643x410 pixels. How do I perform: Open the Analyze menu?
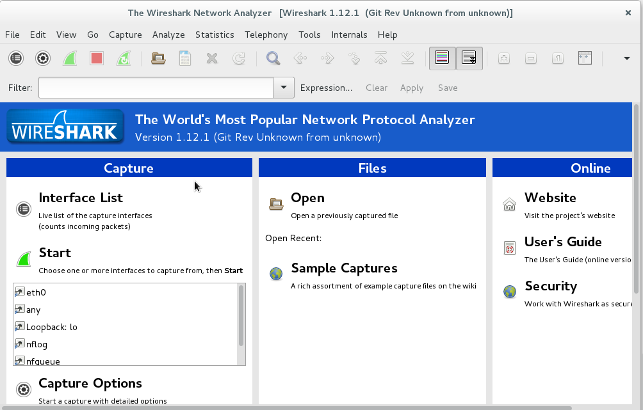pyautogui.click(x=168, y=35)
